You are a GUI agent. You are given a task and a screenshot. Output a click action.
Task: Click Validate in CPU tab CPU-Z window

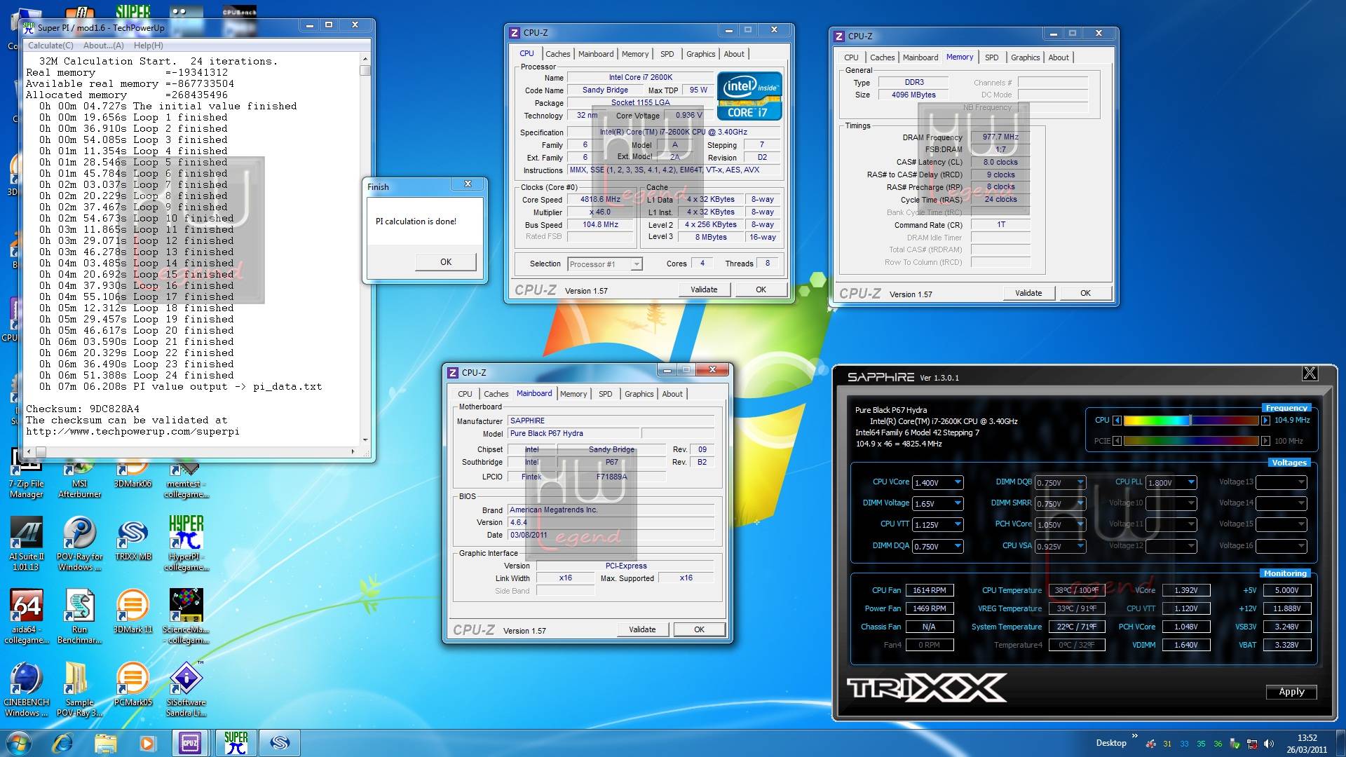pyautogui.click(x=704, y=289)
